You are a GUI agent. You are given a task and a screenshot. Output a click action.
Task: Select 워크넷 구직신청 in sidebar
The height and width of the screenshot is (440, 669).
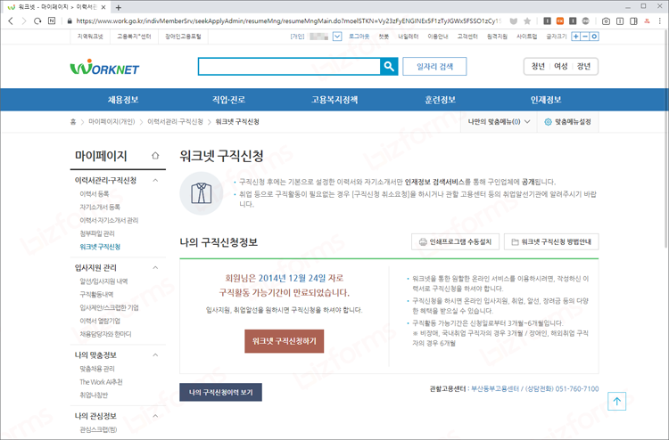pyautogui.click(x=100, y=247)
